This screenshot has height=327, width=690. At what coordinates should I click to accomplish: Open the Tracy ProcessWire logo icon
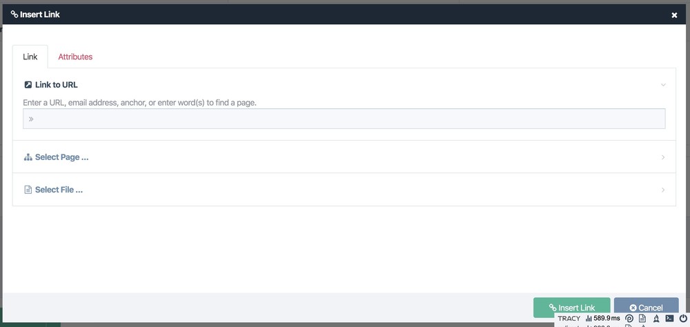coord(629,318)
